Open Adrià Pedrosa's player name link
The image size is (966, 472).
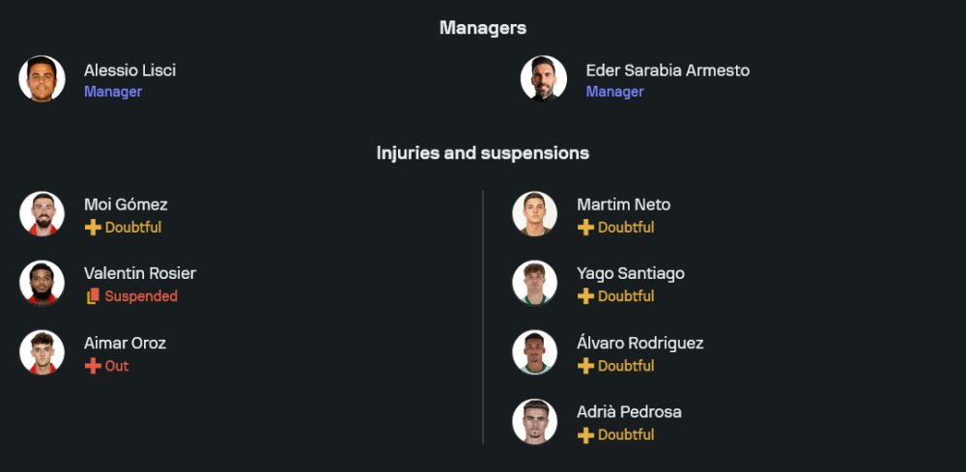point(629,412)
